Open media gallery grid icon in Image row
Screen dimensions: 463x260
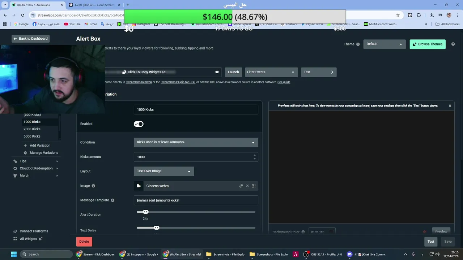(254, 186)
